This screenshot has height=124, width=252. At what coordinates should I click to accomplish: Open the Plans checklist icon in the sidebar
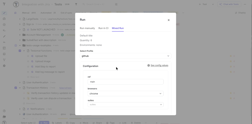(4, 30)
